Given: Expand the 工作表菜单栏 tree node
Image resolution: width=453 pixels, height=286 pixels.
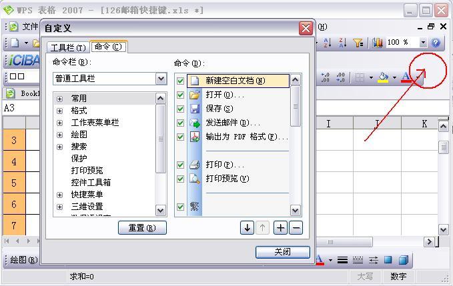Looking at the screenshot, I should 60,123.
